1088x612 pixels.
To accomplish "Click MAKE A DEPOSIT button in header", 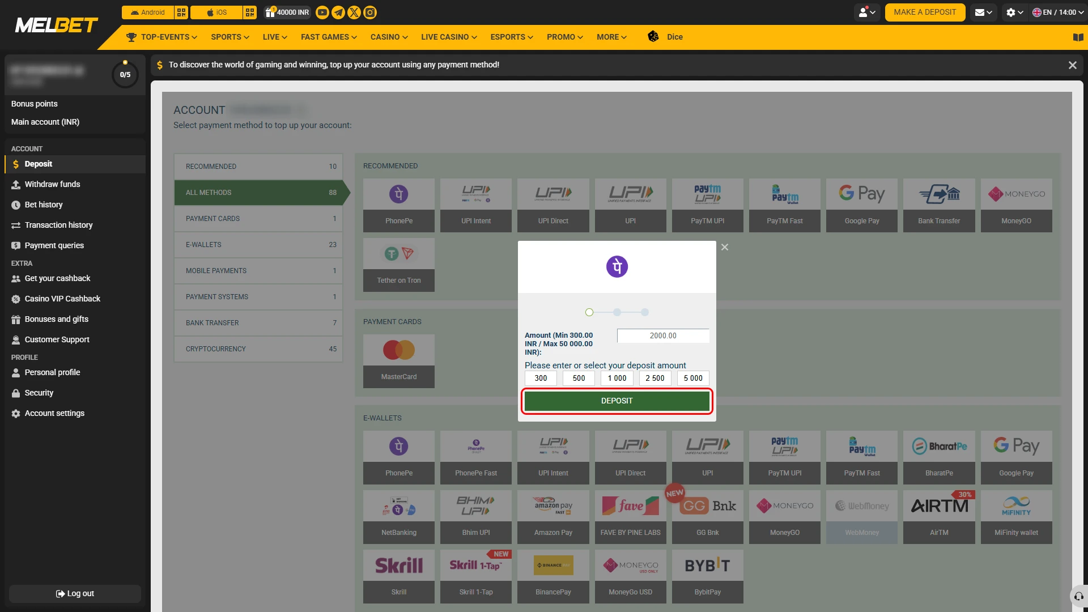I will [x=925, y=12].
